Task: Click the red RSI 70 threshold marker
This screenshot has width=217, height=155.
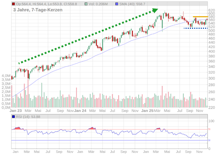Action: coord(209,129)
